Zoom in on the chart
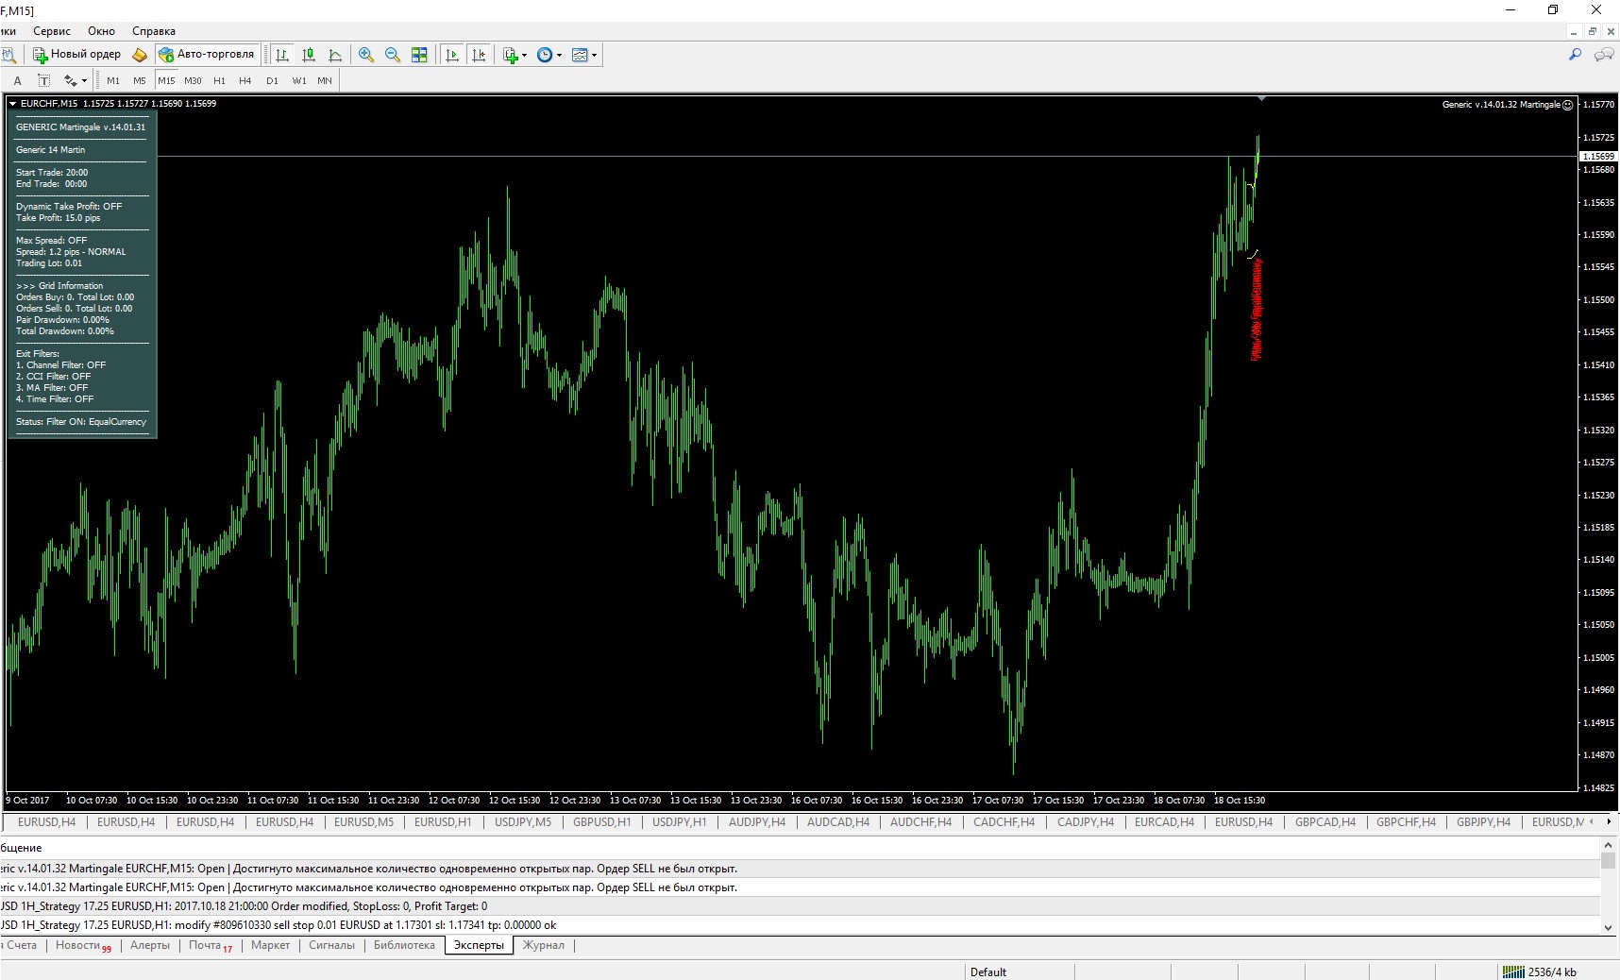The width and height of the screenshot is (1620, 980). point(366,55)
